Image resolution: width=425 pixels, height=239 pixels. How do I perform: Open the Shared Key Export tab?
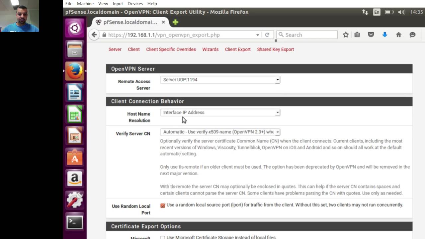[276, 49]
